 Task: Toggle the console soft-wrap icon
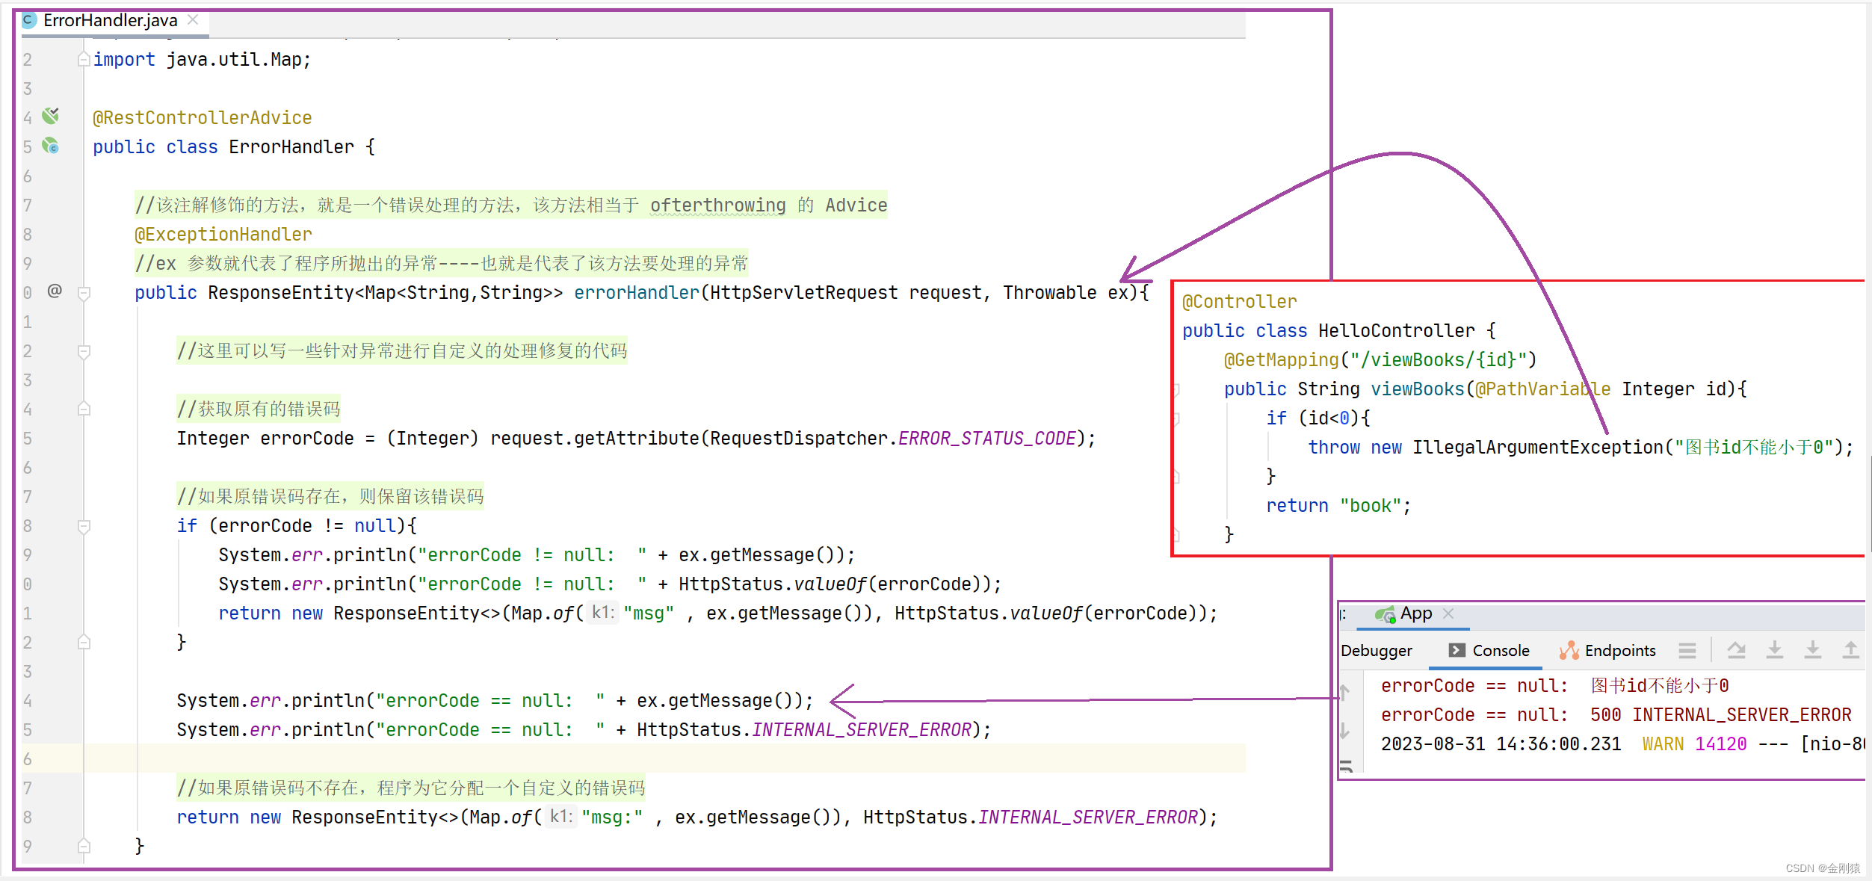pos(1347,765)
